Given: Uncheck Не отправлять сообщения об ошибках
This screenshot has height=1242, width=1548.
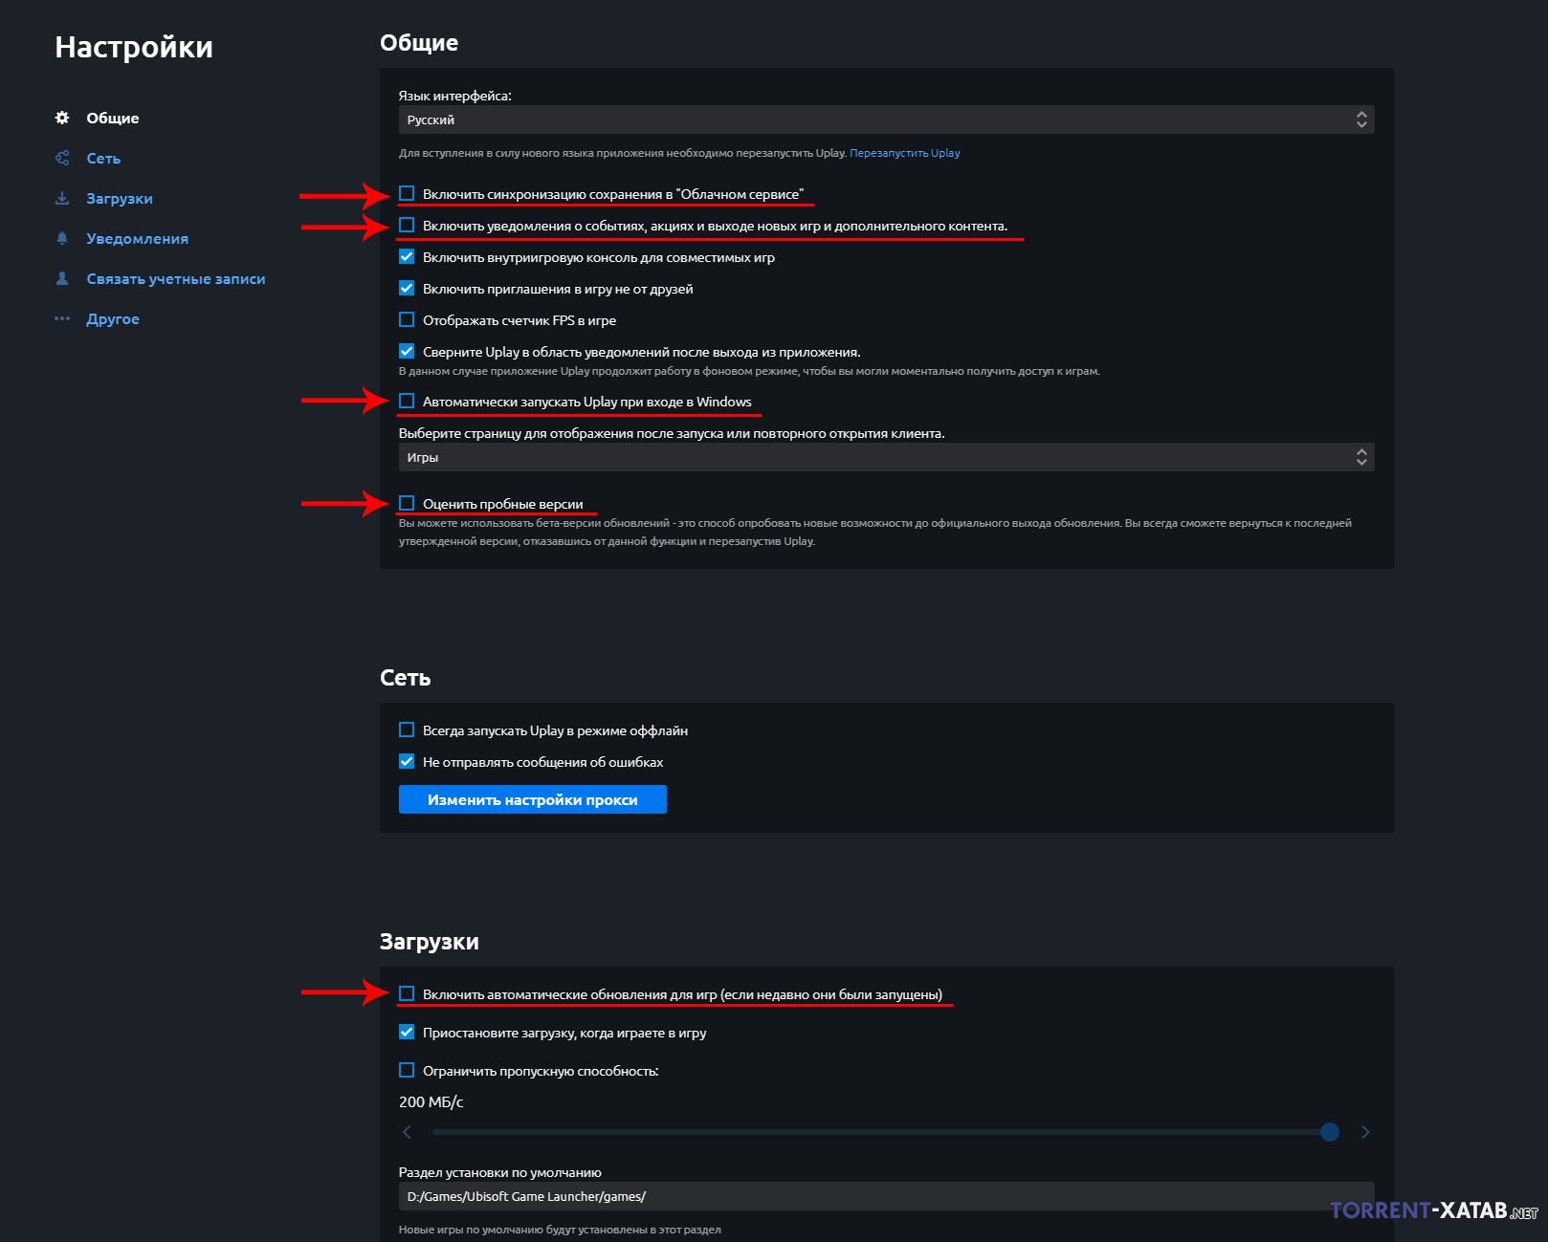Looking at the screenshot, I should click(407, 761).
